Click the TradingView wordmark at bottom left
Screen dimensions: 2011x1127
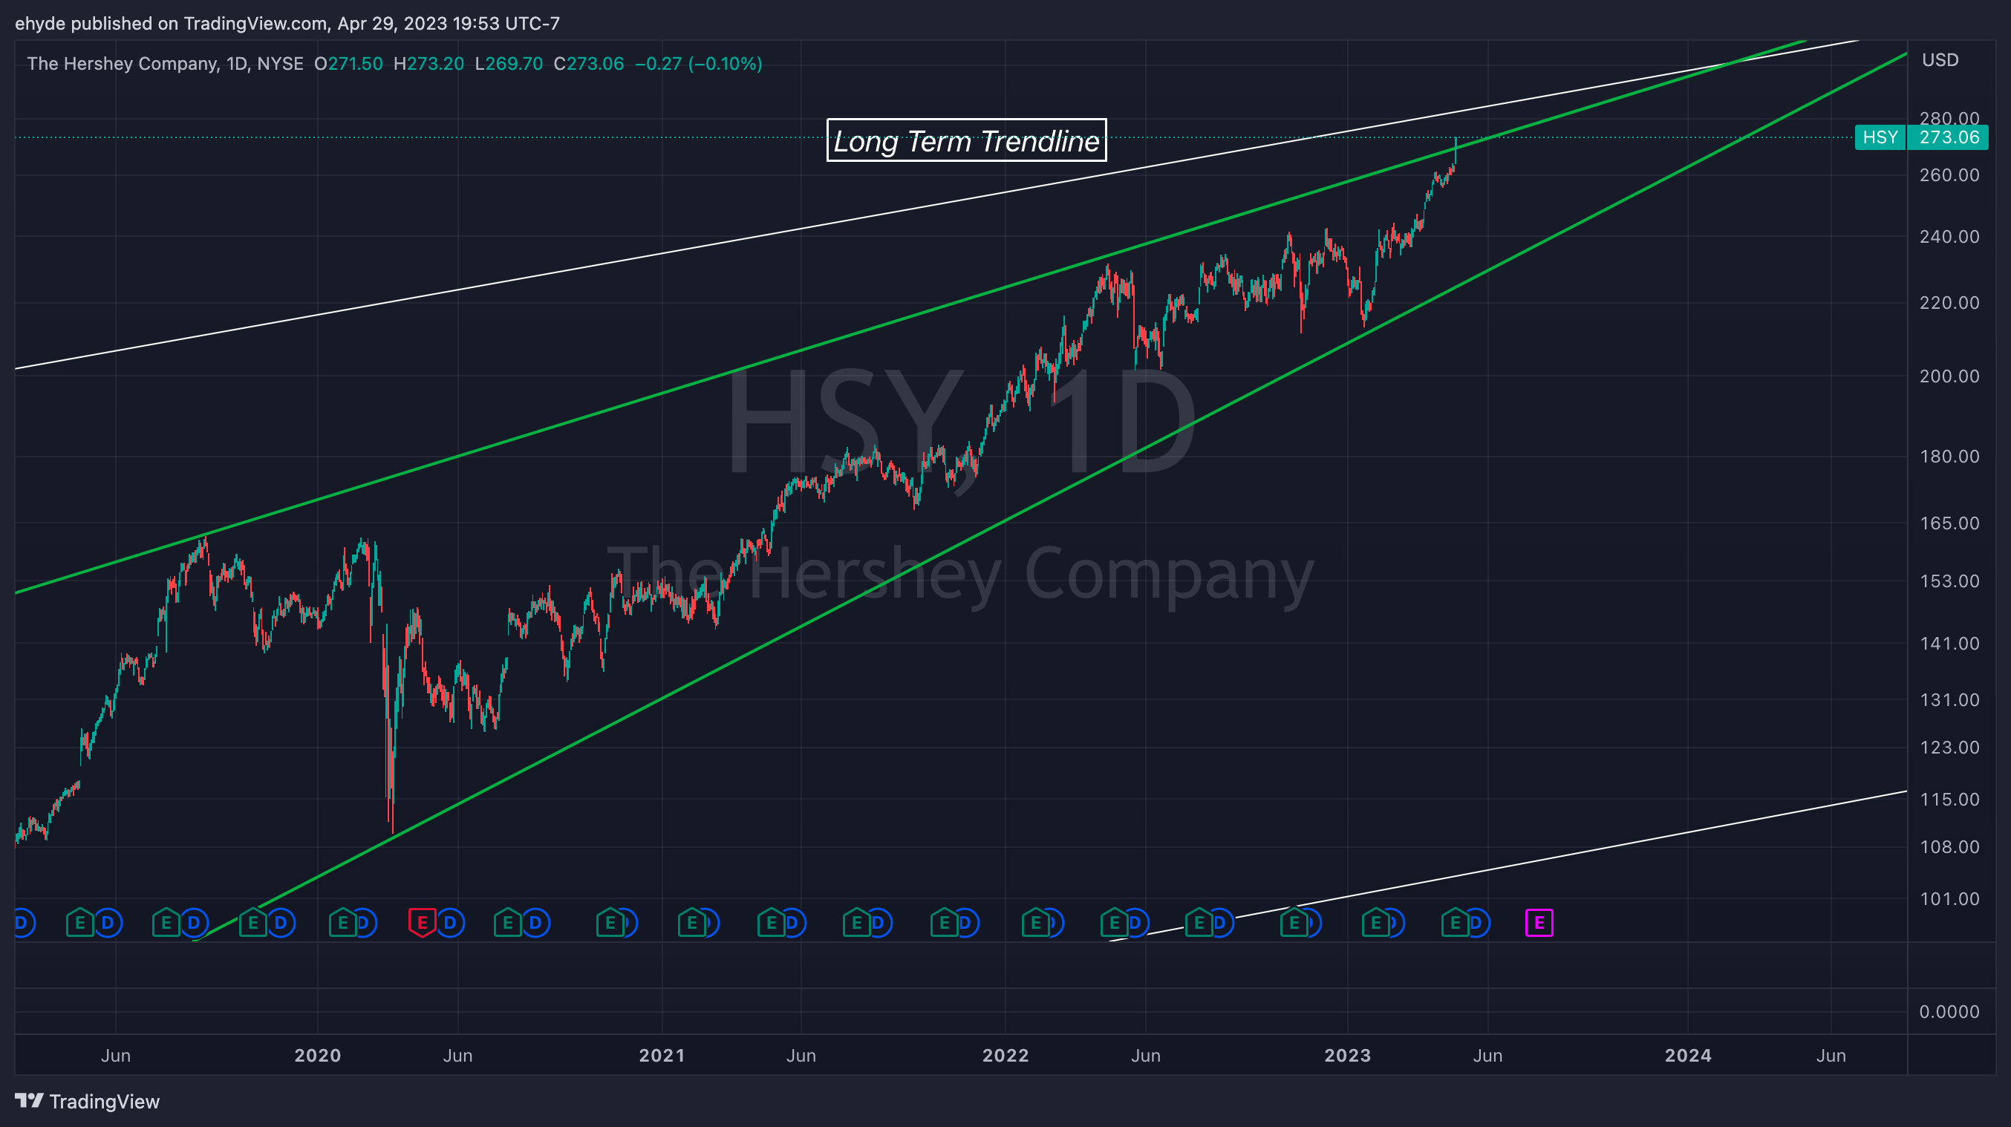coord(105,1101)
